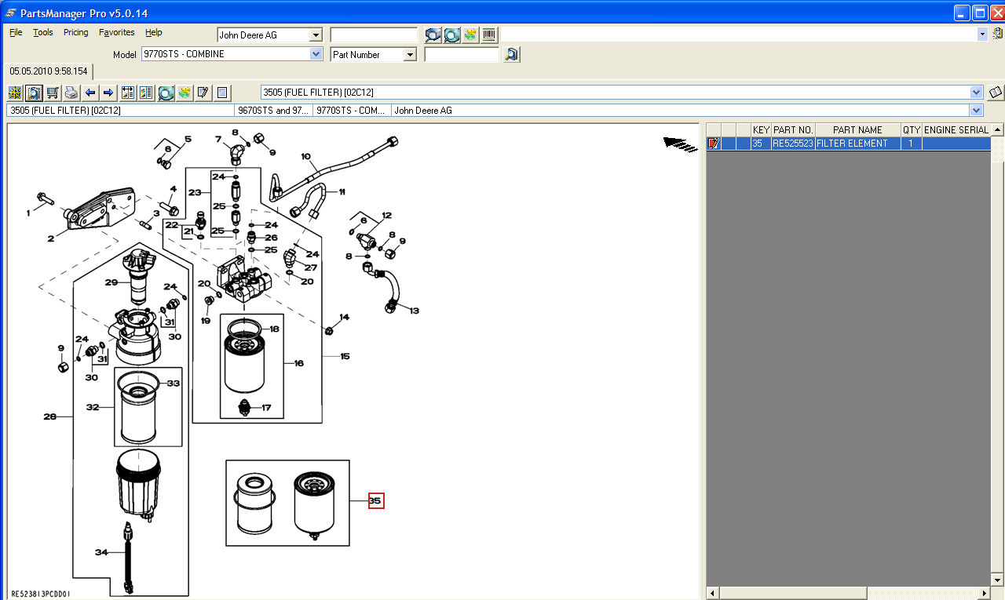Click the red note icon in row 35
The image size is (1005, 600).
[x=714, y=144]
